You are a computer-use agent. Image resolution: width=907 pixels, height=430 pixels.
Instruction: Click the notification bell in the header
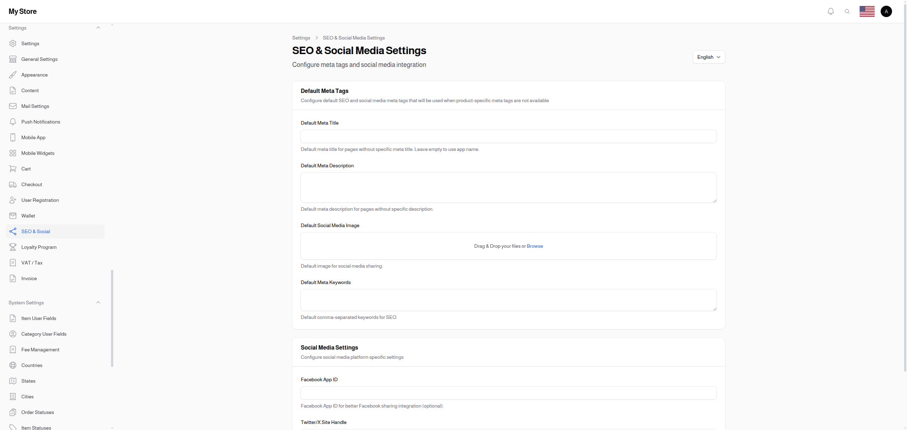(x=831, y=11)
